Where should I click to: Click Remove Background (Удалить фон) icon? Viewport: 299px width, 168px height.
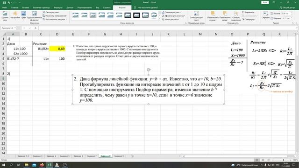tap(5, 16)
